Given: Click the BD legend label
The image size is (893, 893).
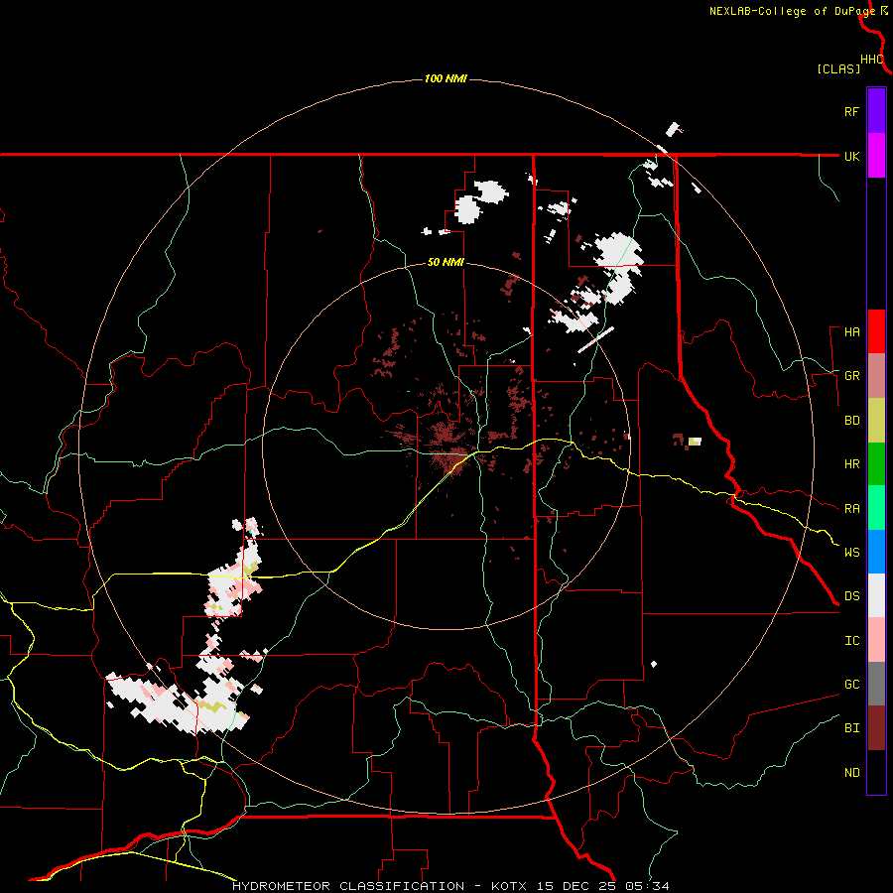Looking at the screenshot, I should [x=851, y=421].
